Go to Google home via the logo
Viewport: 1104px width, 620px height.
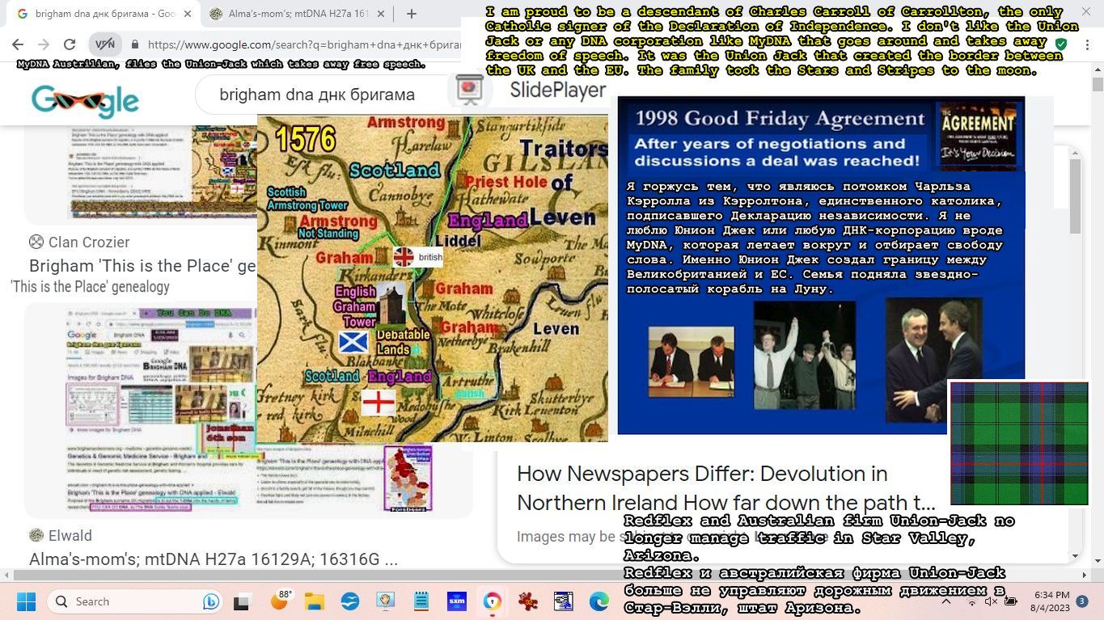(86, 100)
